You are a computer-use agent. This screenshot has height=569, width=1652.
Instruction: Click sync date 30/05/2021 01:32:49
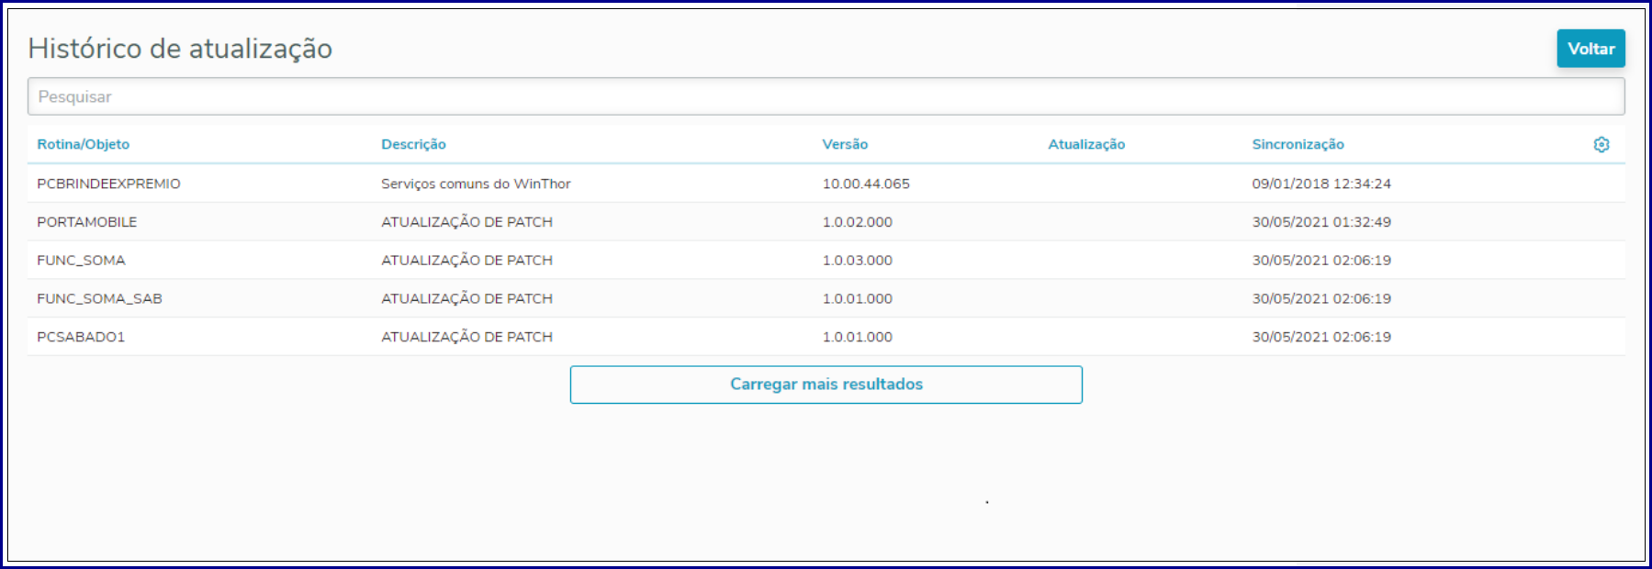coord(1321,222)
